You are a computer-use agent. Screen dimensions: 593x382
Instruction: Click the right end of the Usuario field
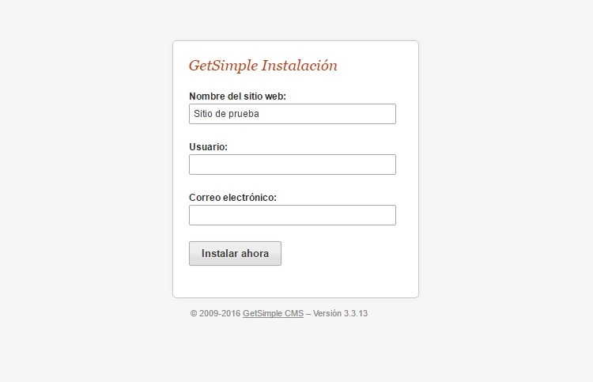tap(387, 165)
